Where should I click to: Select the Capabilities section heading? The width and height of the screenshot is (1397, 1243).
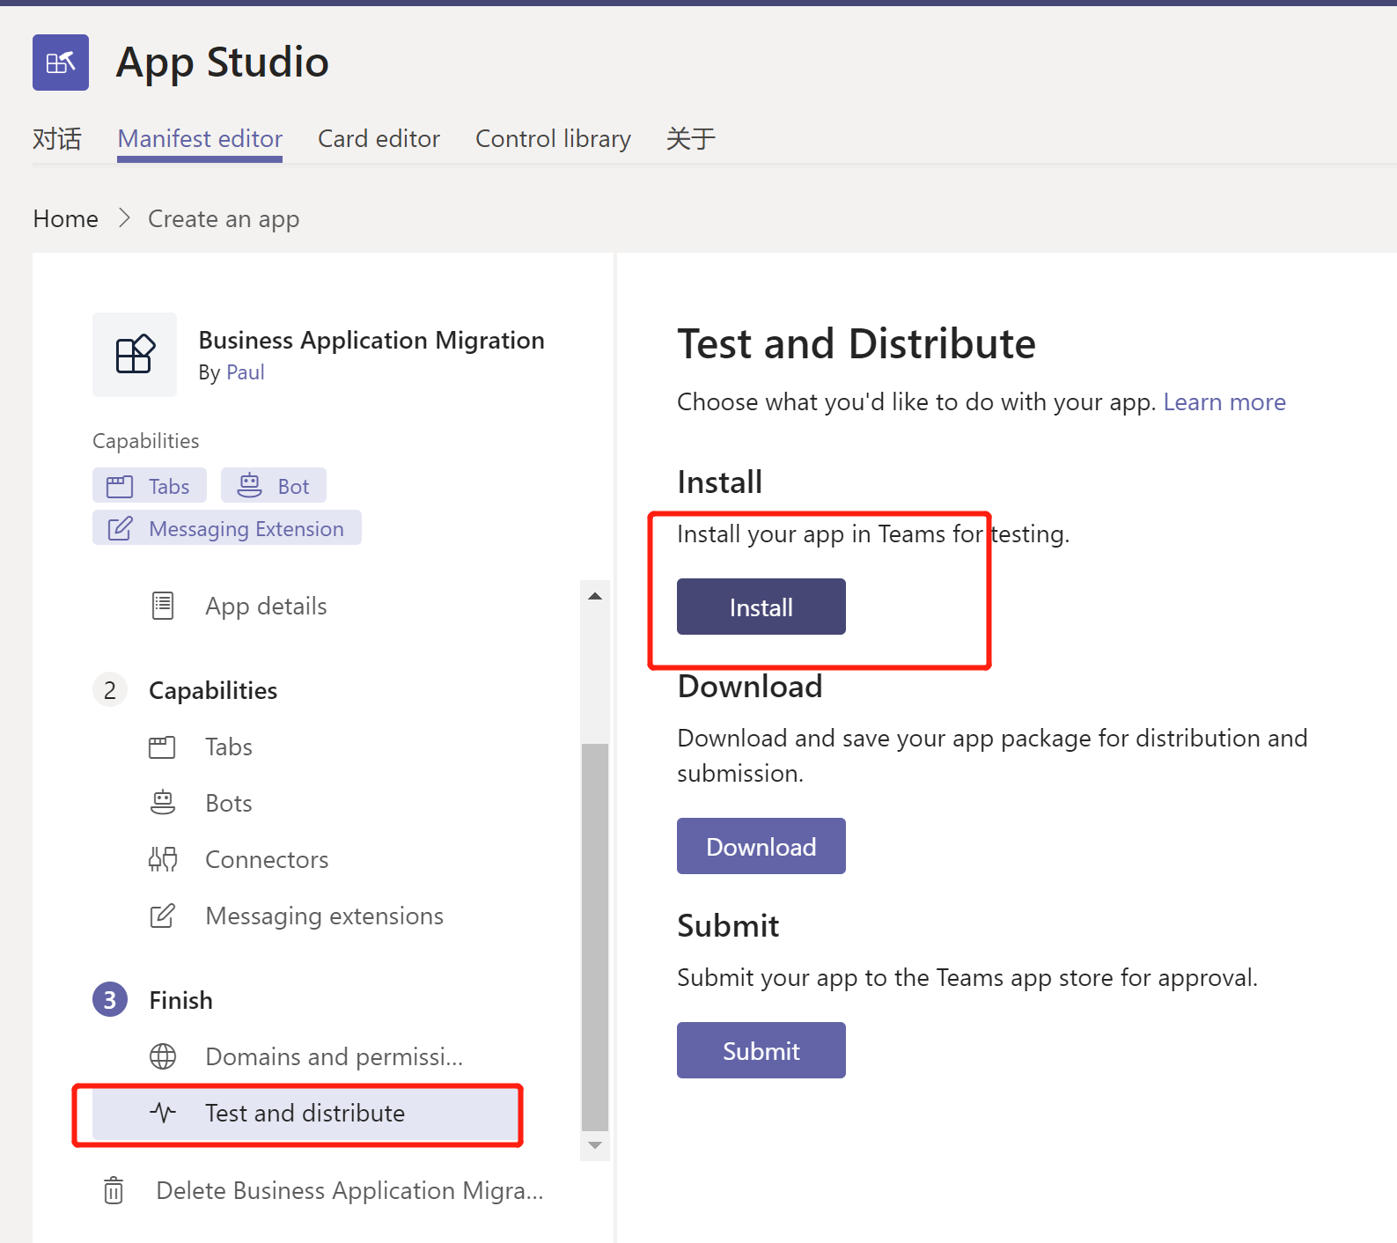(x=213, y=690)
